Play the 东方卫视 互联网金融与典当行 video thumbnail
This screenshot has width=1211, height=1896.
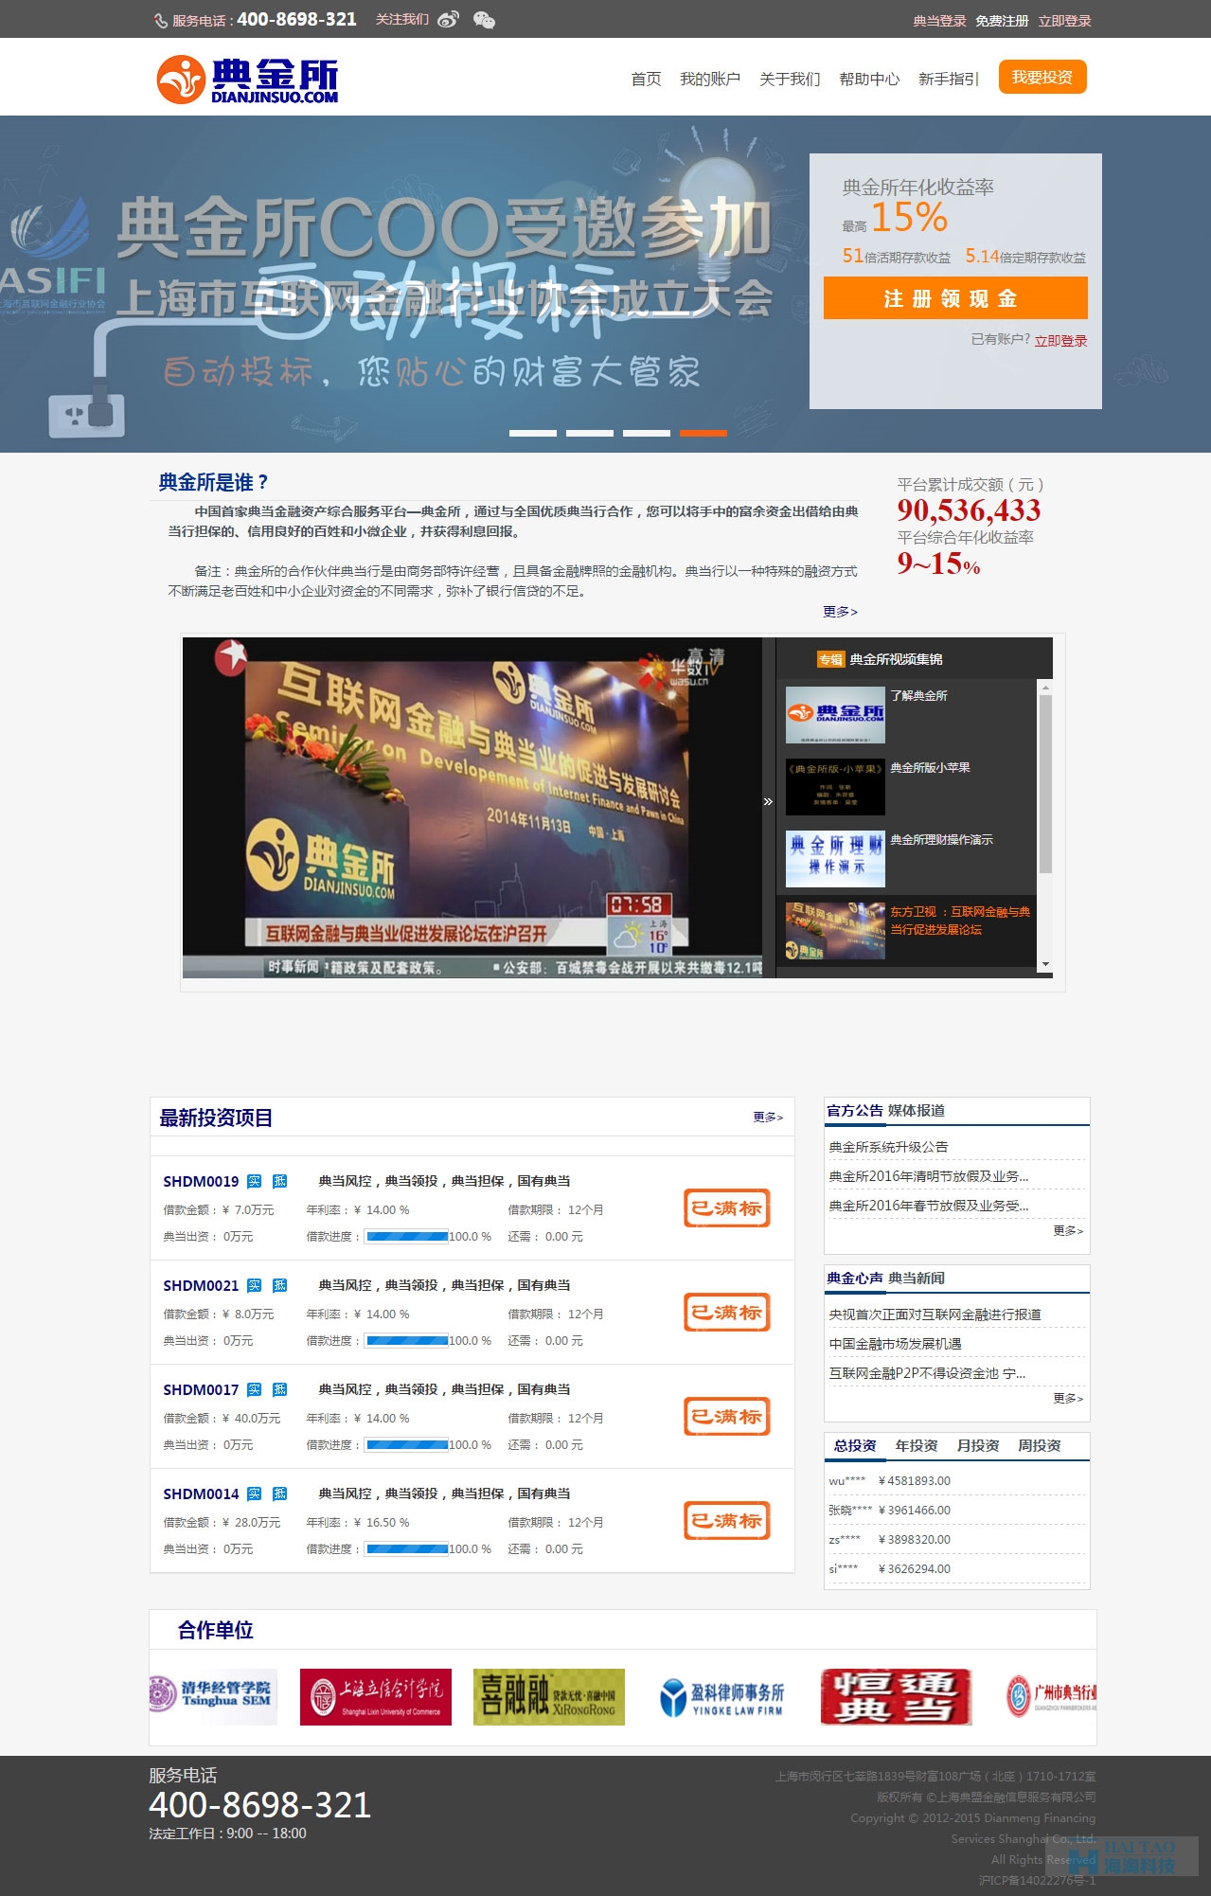pos(835,931)
